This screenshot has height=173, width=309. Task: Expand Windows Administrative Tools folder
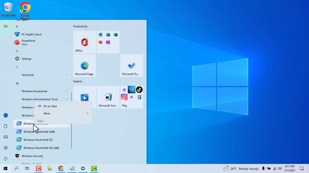point(42,99)
